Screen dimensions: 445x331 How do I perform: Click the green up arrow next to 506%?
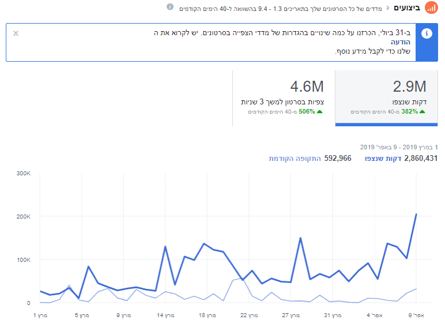pyautogui.click(x=319, y=112)
